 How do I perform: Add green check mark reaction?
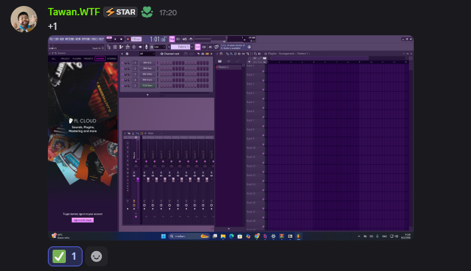(65, 256)
